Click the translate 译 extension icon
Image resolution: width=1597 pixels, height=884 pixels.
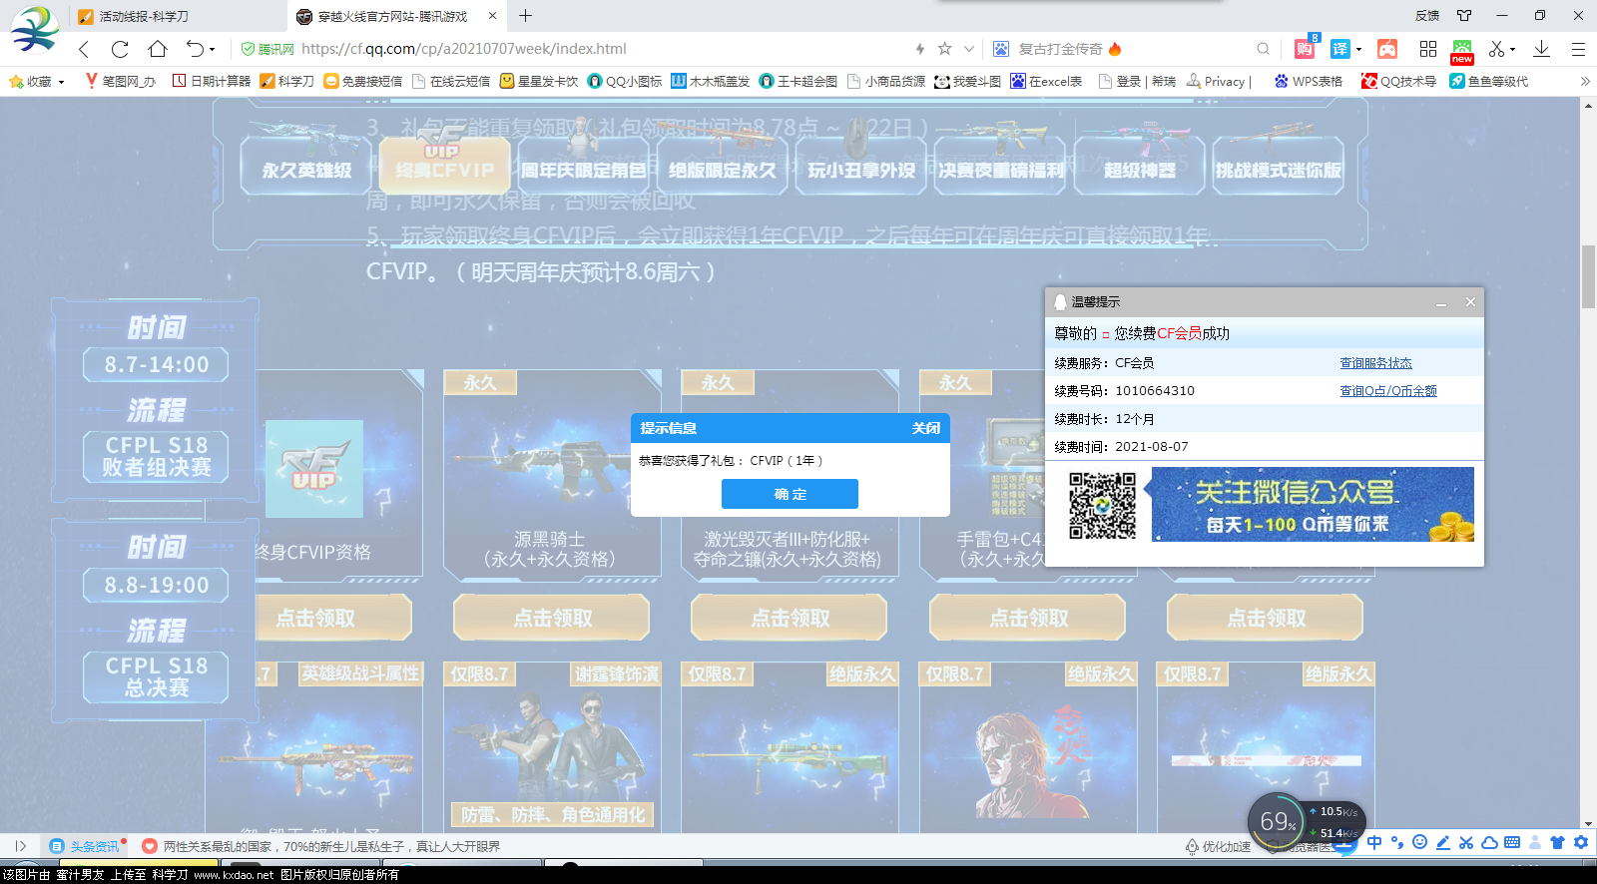[1340, 49]
